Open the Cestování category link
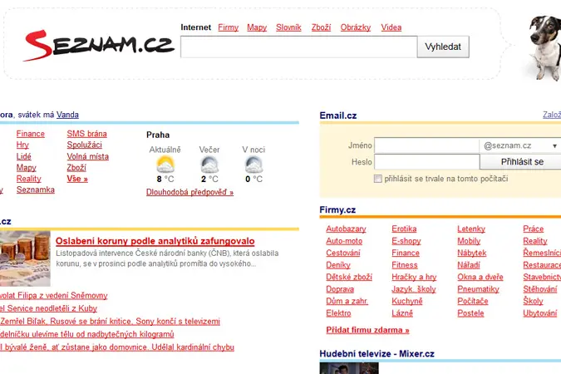Image resolution: width=561 pixels, height=374 pixels. (343, 253)
